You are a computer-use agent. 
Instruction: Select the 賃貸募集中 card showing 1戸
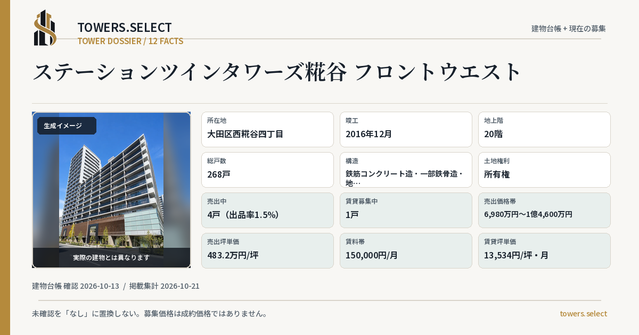(406, 210)
